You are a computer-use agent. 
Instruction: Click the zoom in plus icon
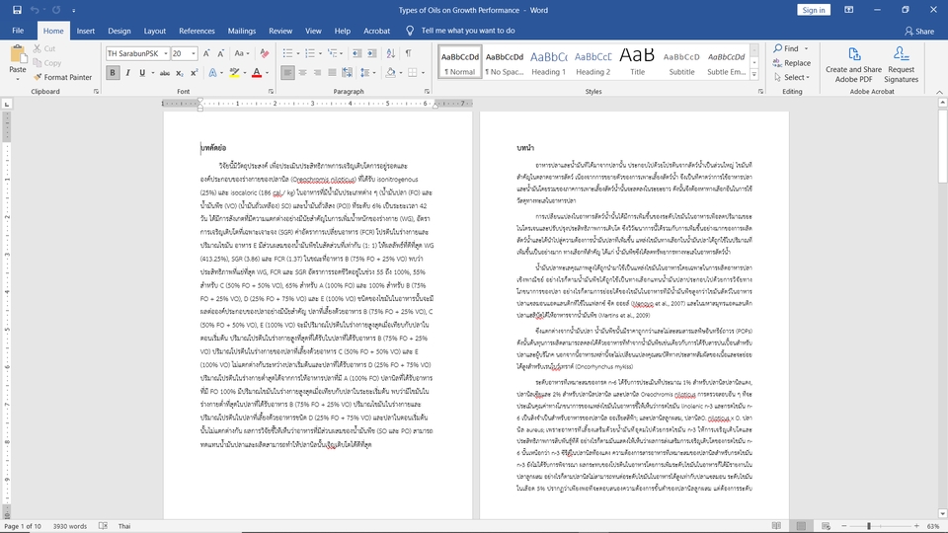coord(916,526)
